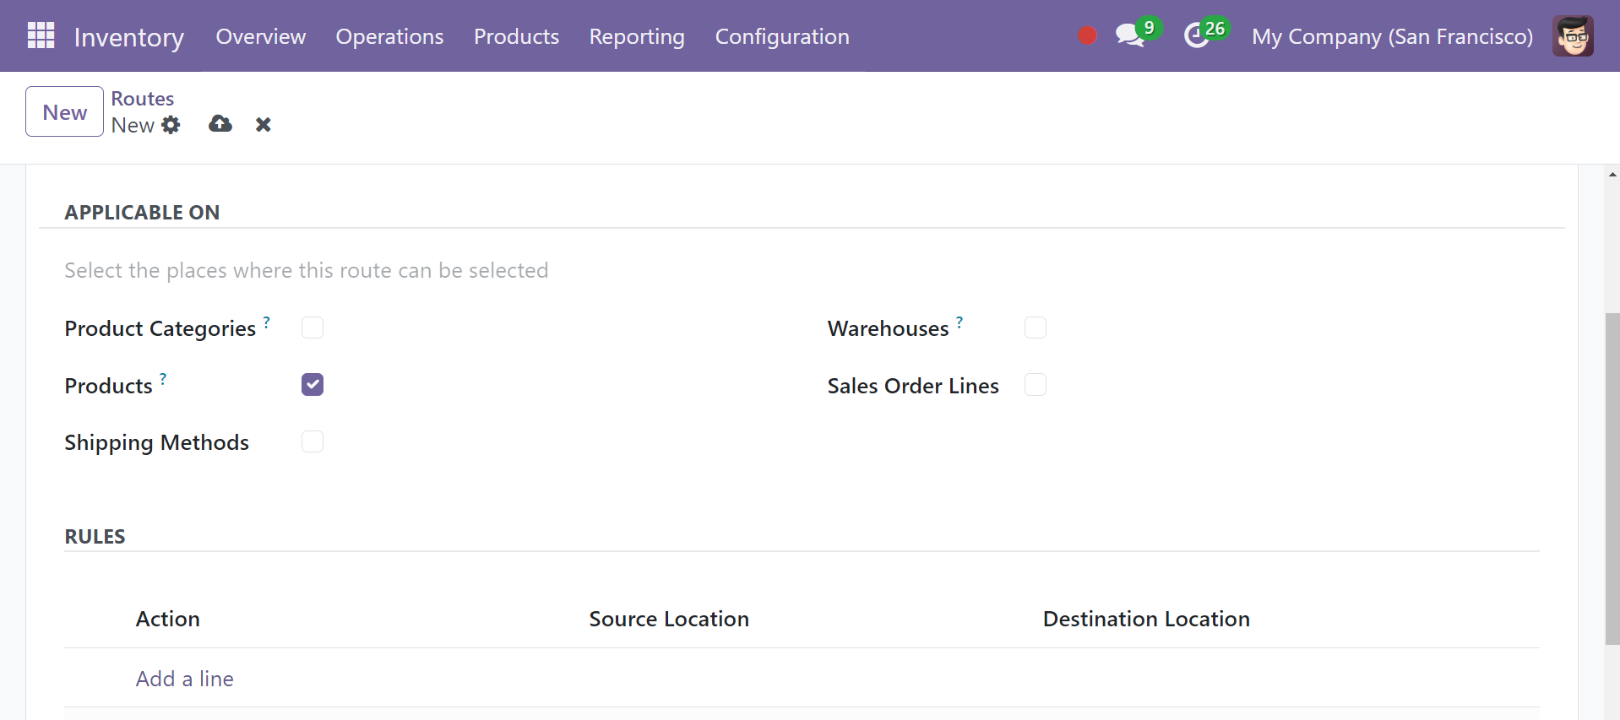The width and height of the screenshot is (1620, 720).
Task: Open the apps grid menu icon
Action: pyautogui.click(x=41, y=35)
